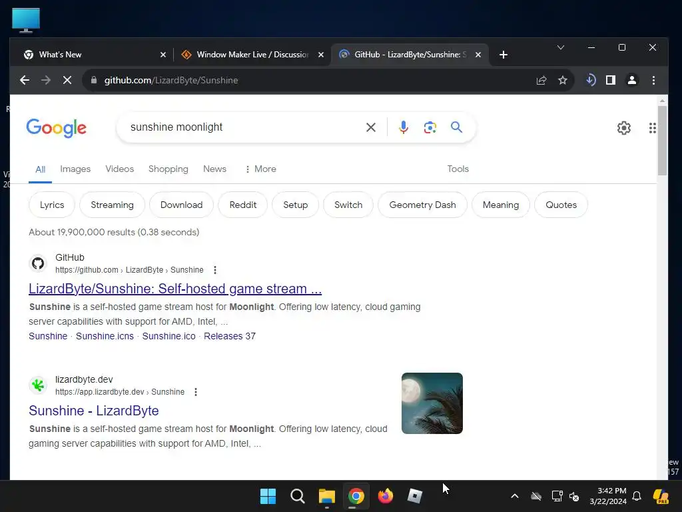Open the Releases 37 sitelink
The image size is (682, 512).
230,336
